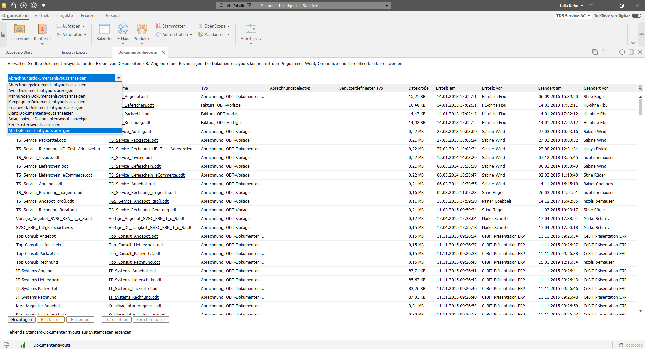Click the activity pulse icon at ribbon right edge
This screenshot has width=645, height=349.
coord(642,34)
